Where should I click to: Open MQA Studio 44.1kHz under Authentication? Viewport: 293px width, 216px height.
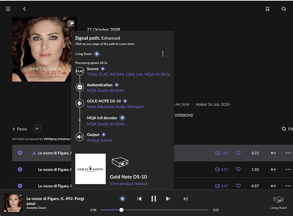tap(106, 90)
